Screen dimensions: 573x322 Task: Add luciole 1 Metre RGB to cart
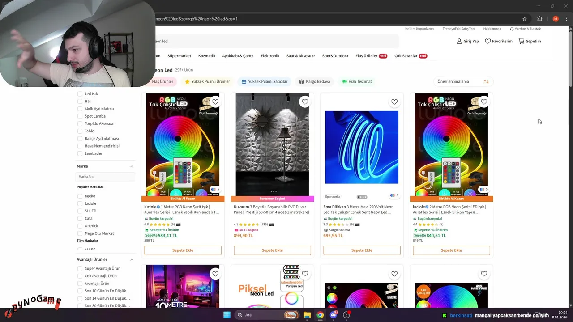pos(183,250)
